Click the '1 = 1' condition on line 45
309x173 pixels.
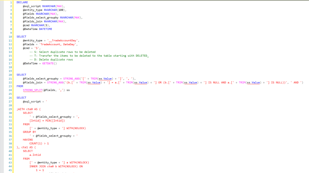pos(40,170)
